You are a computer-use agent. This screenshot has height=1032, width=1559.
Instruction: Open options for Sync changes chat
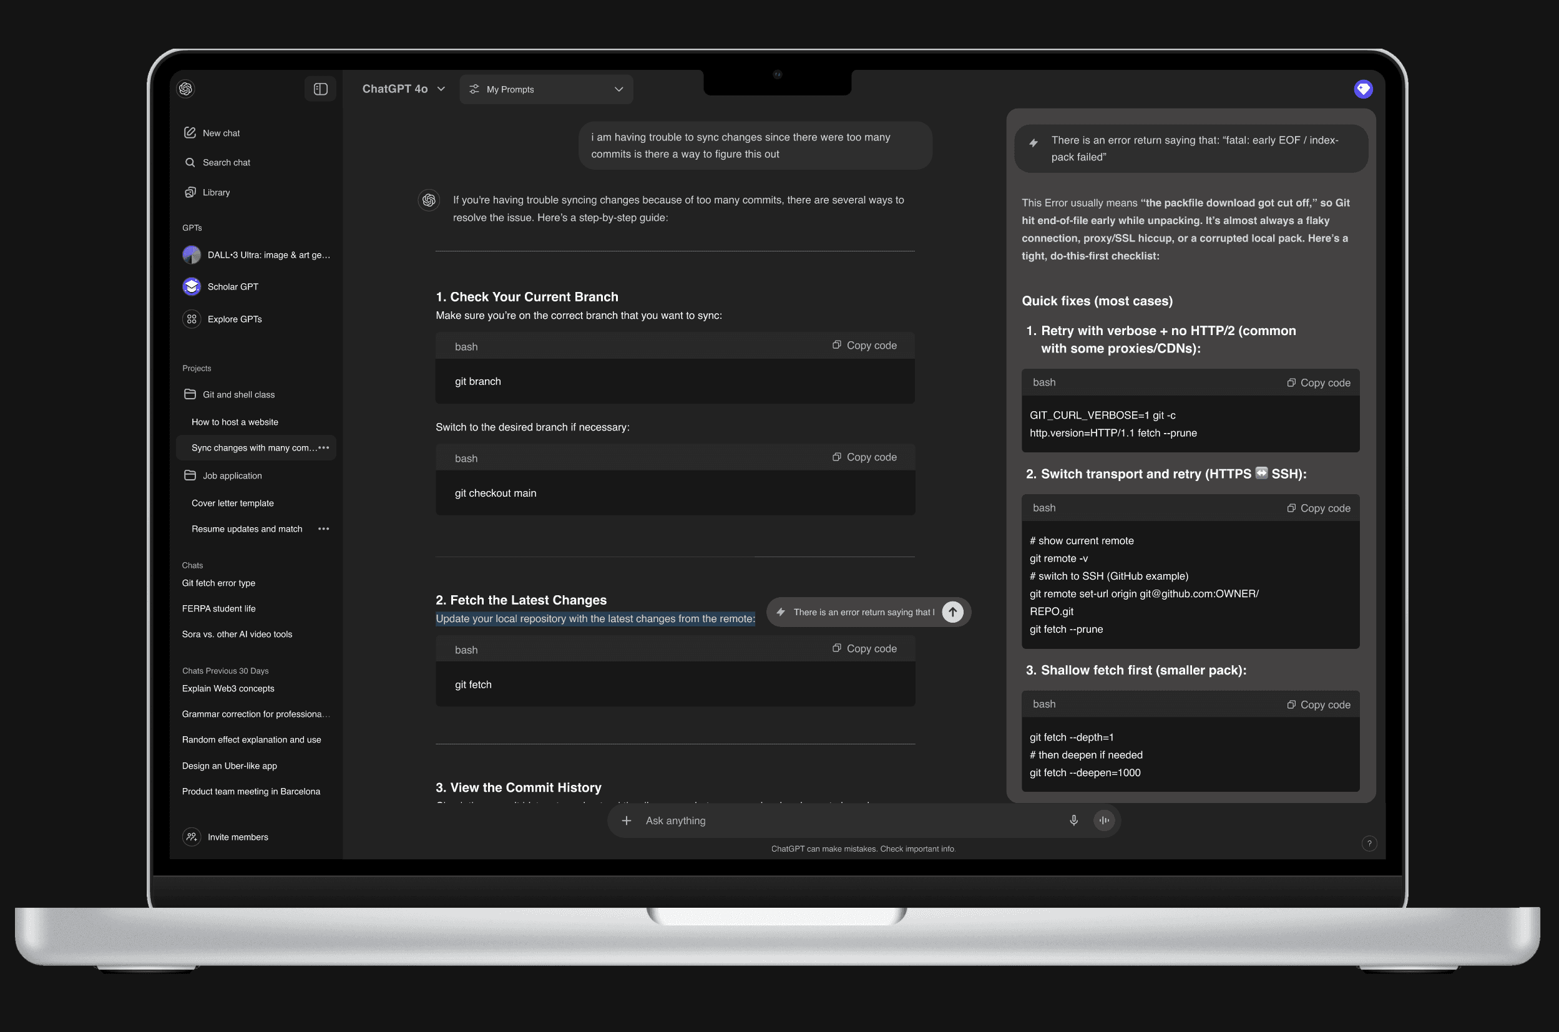coord(323,447)
